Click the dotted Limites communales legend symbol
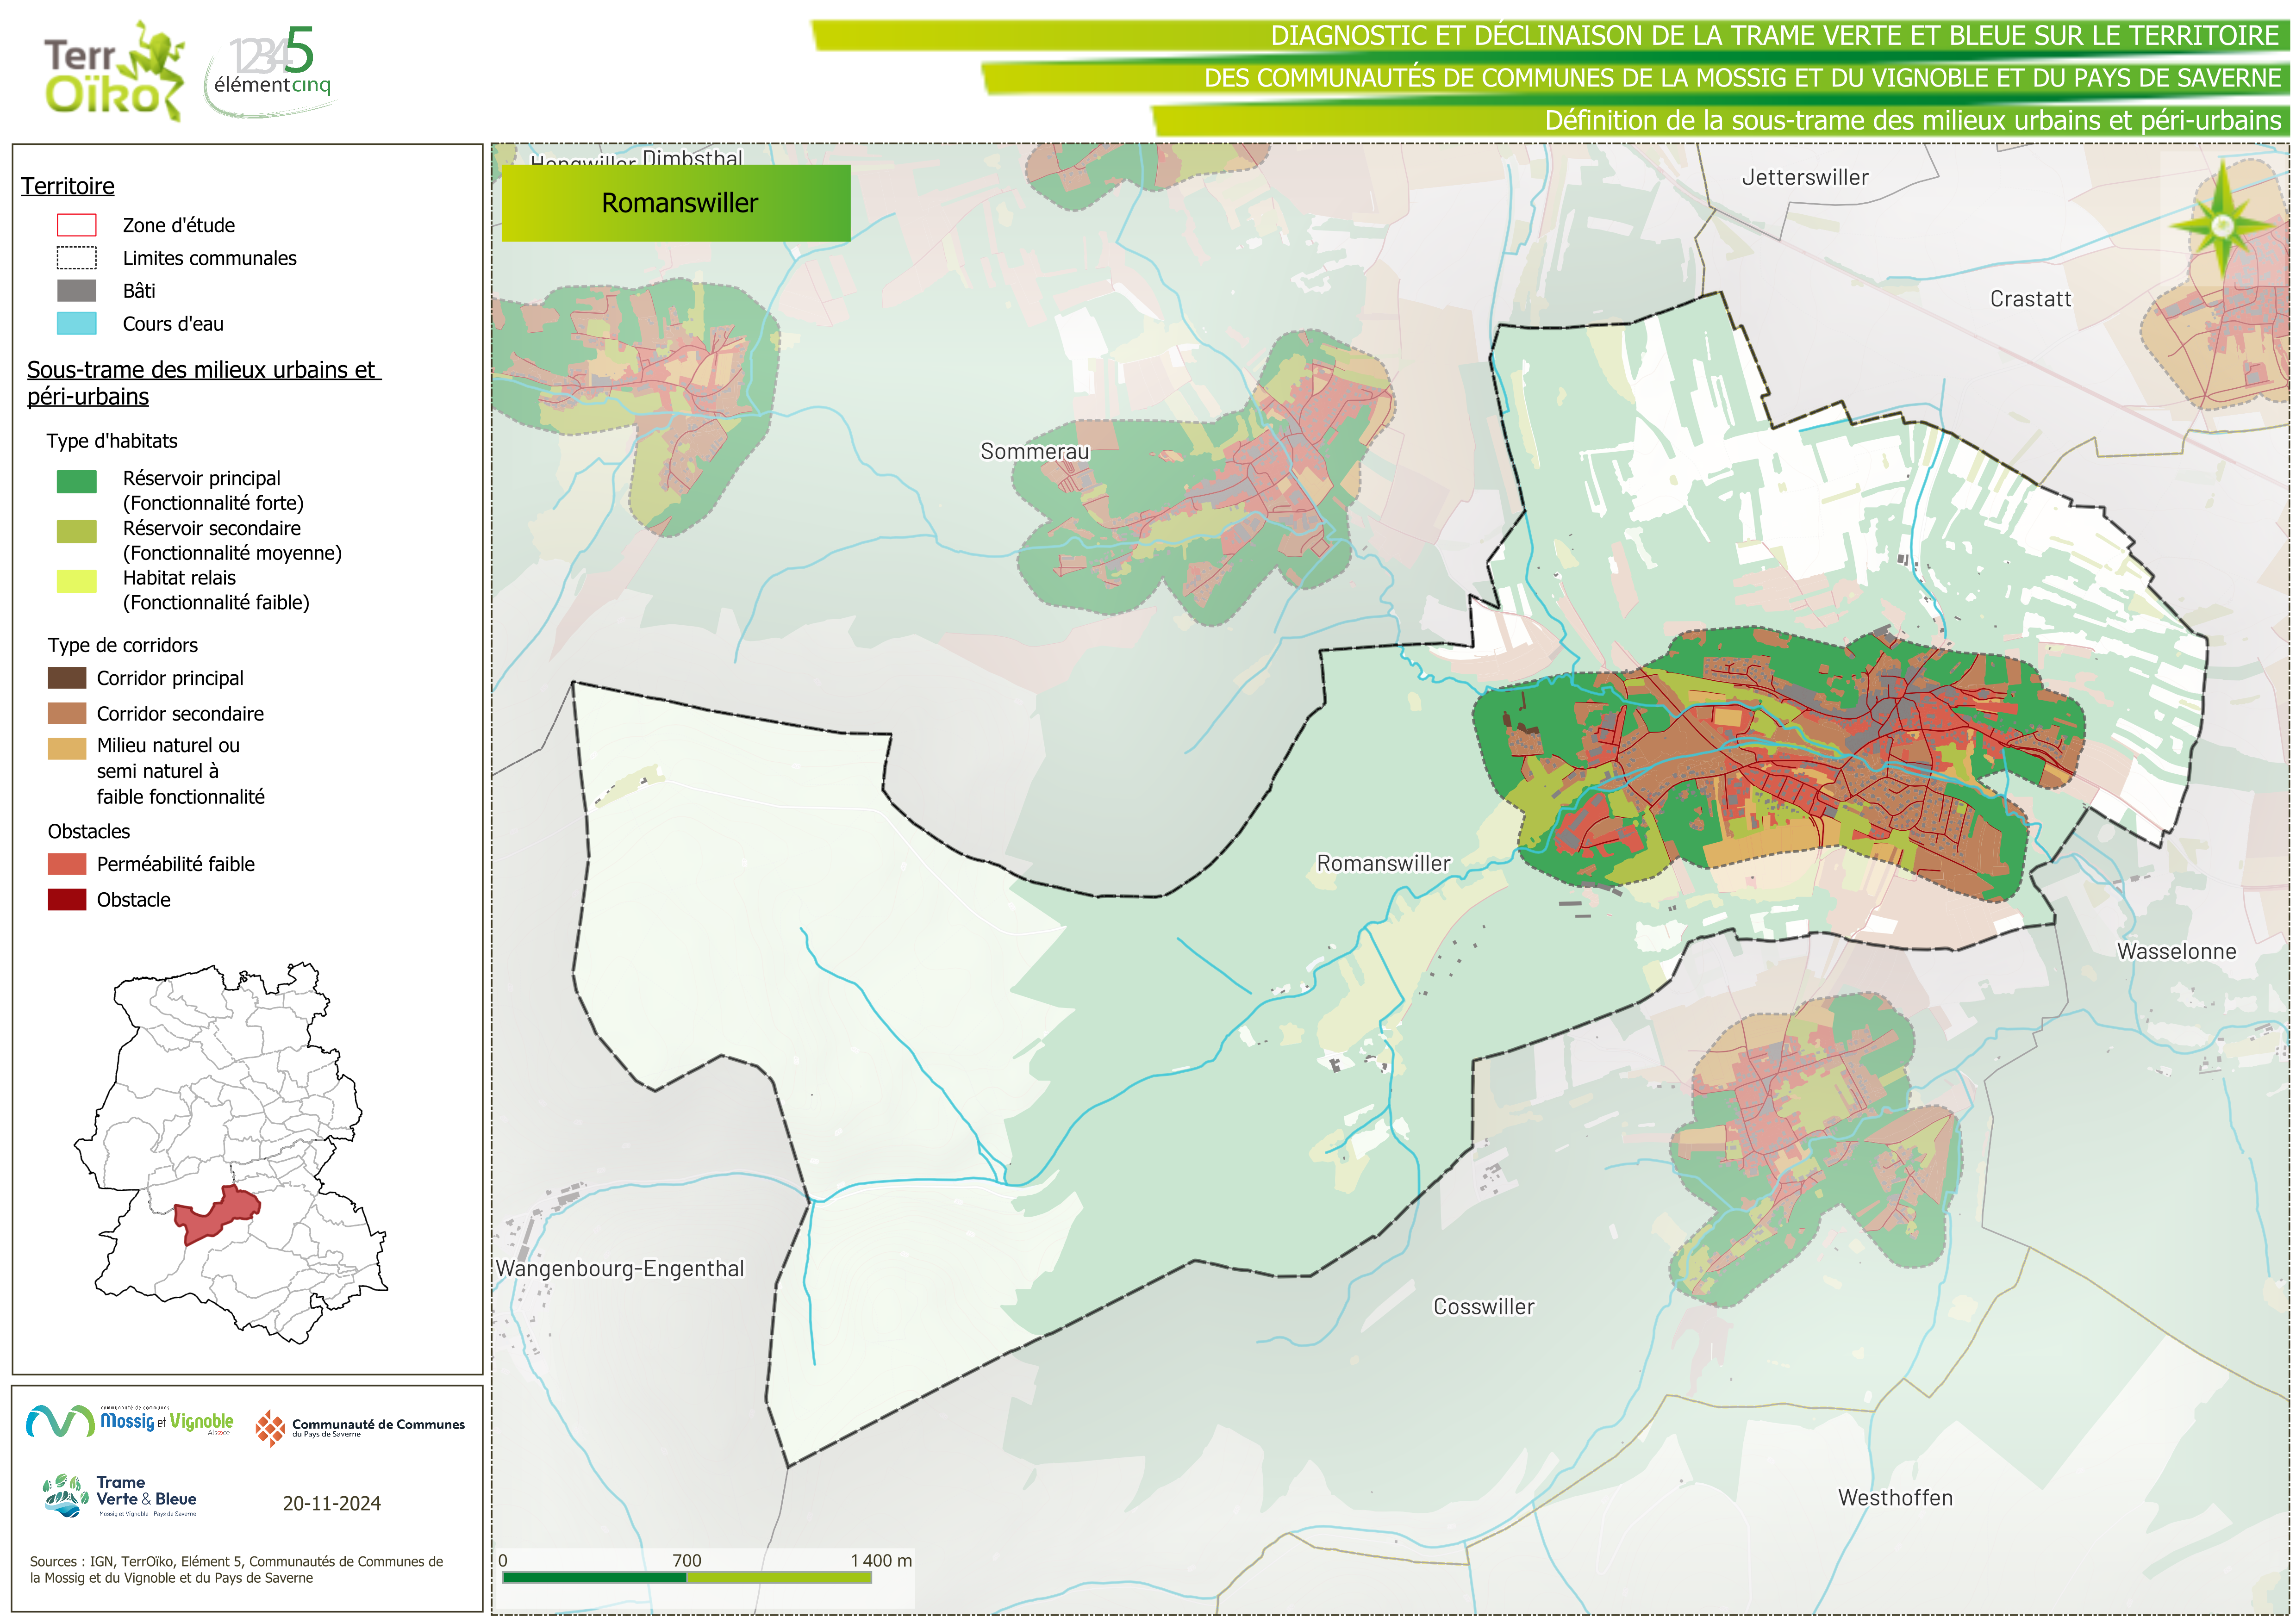 coord(76,258)
